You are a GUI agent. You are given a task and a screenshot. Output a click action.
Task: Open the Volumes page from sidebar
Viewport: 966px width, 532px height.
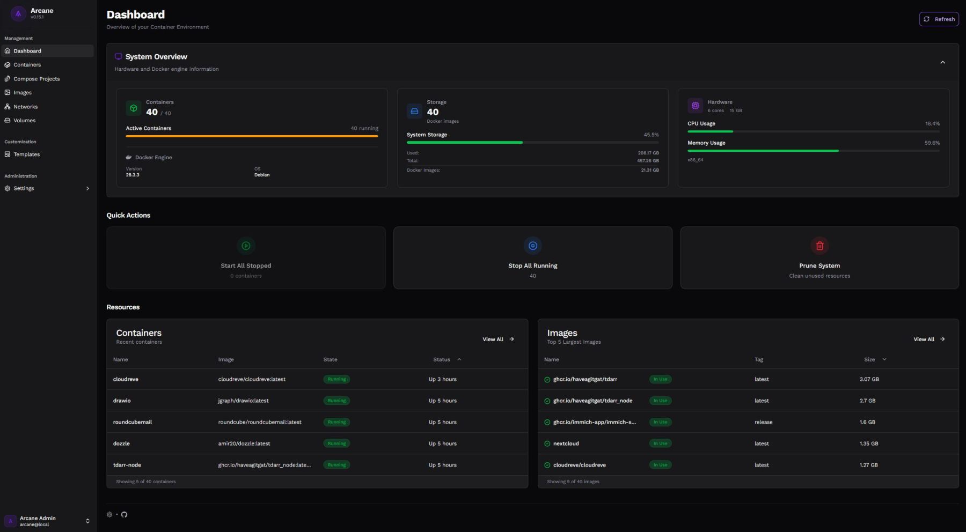click(x=25, y=121)
